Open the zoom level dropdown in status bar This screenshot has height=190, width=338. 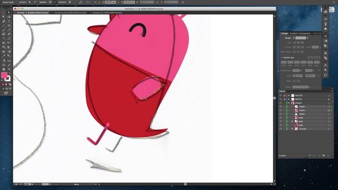tap(33, 184)
